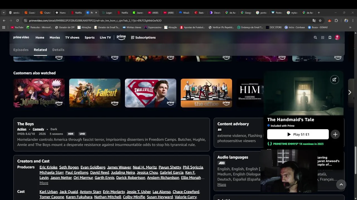This screenshot has height=200, width=357.
Task: Open the Busca - GGMAX bookmark
Action: click(x=318, y=27)
